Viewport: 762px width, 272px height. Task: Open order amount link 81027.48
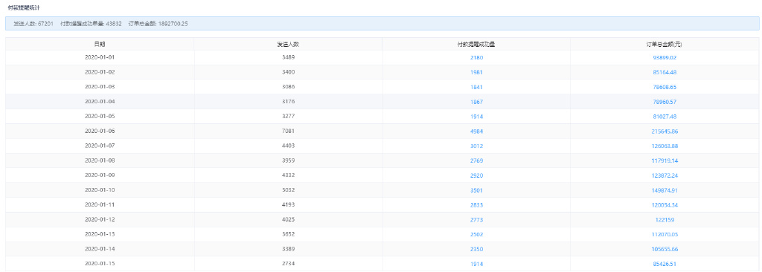coord(665,117)
